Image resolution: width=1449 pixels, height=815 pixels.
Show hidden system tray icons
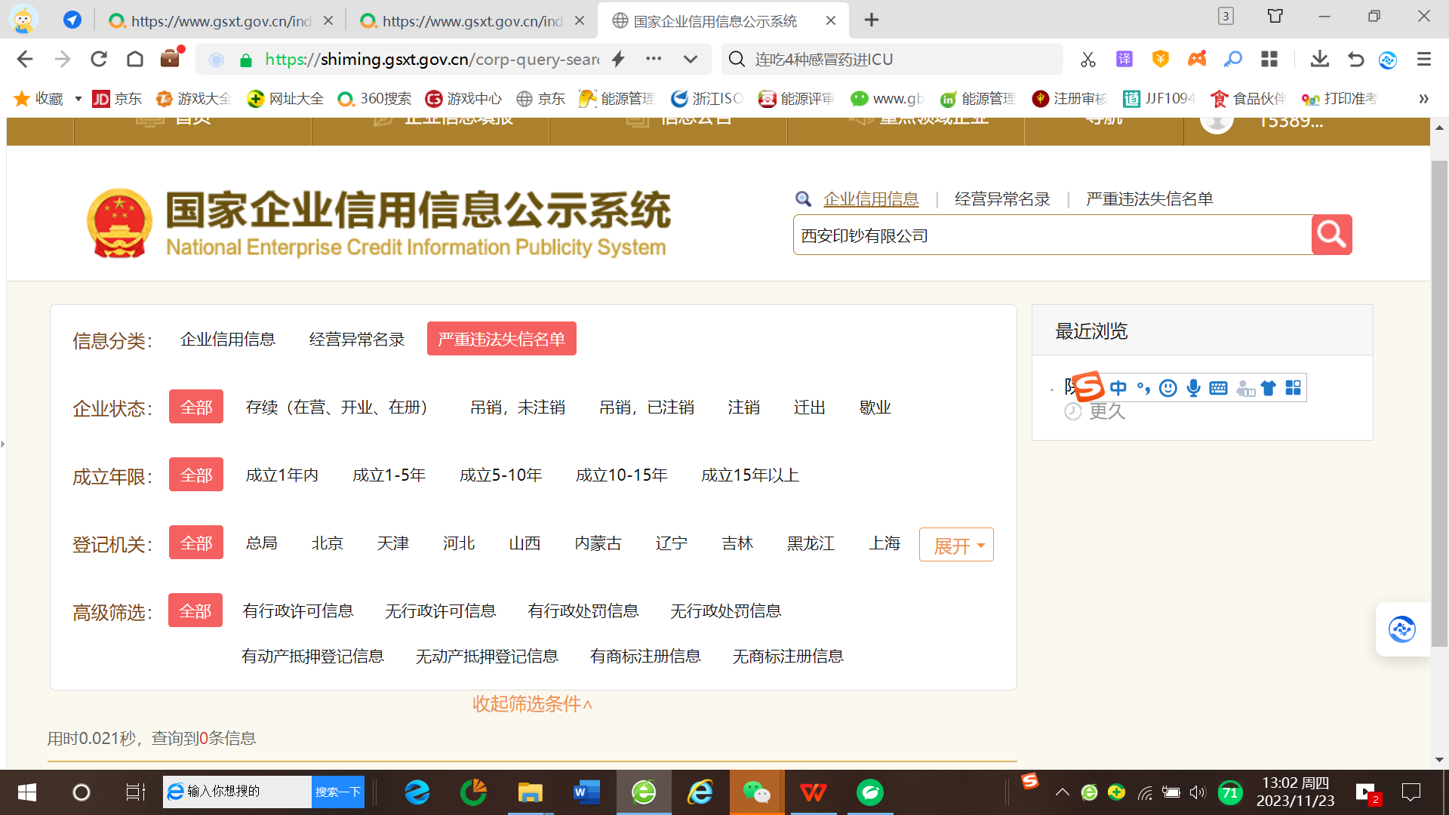1062,792
